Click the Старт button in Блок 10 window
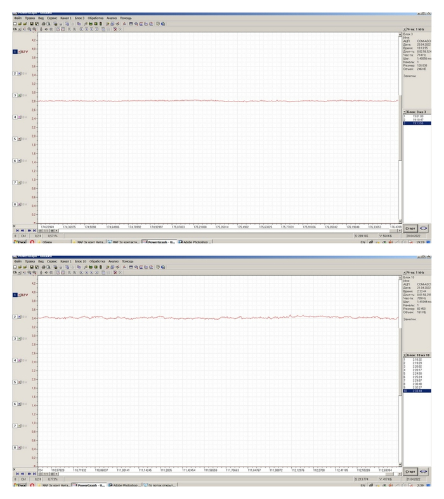The image size is (444, 499). [x=410, y=472]
